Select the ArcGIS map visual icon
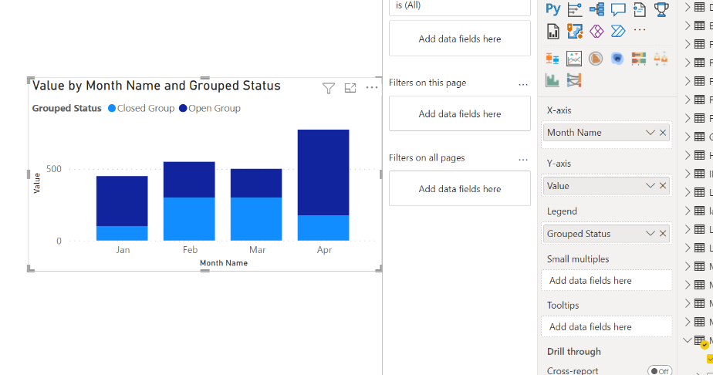This screenshot has width=713, height=375. point(575,31)
